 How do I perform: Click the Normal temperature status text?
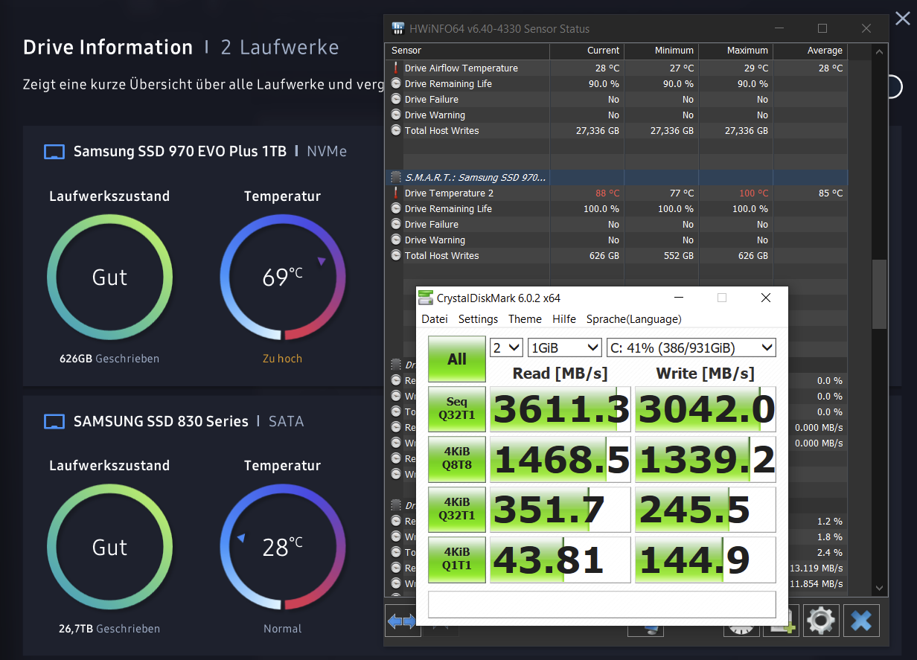[x=283, y=629]
